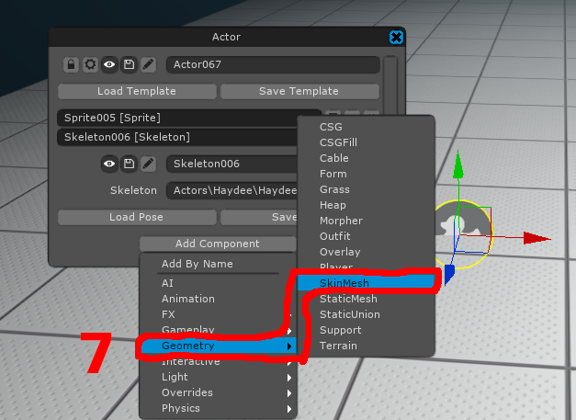Toggle the actor lock icon
Image resolution: width=576 pixels, height=420 pixels.
[71, 64]
